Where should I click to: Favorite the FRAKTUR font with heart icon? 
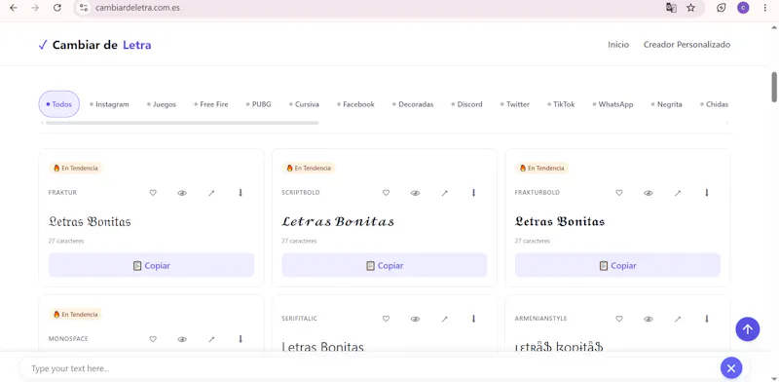tap(153, 193)
